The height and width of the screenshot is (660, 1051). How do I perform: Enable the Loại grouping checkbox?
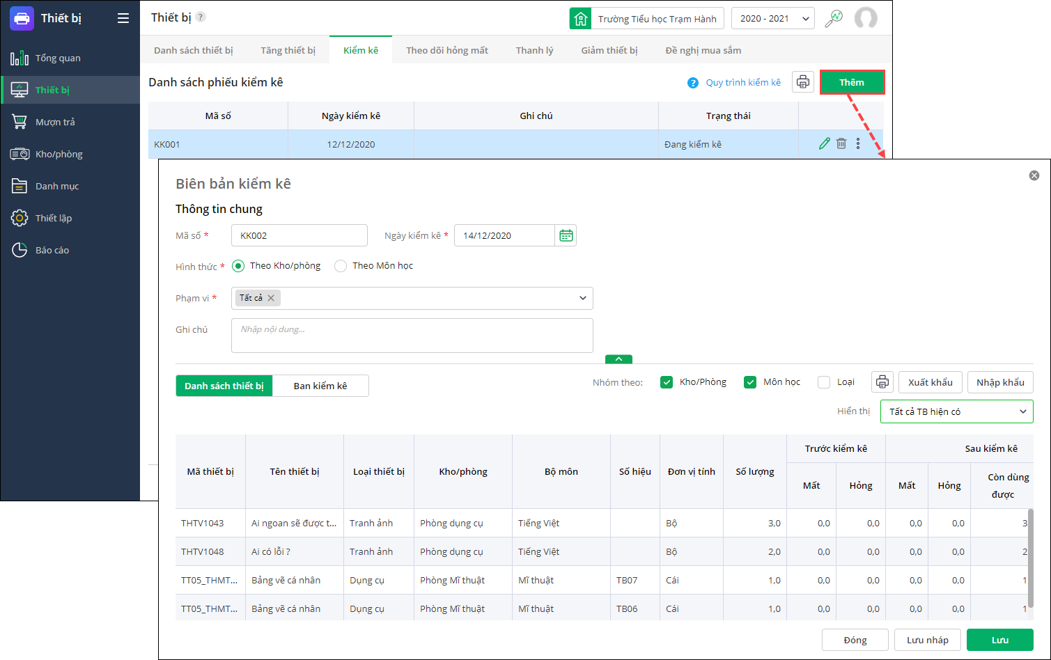coord(824,382)
